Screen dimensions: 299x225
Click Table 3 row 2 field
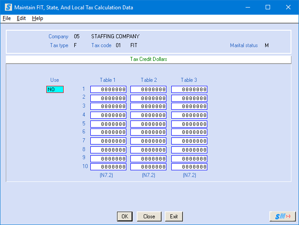tap(189, 98)
